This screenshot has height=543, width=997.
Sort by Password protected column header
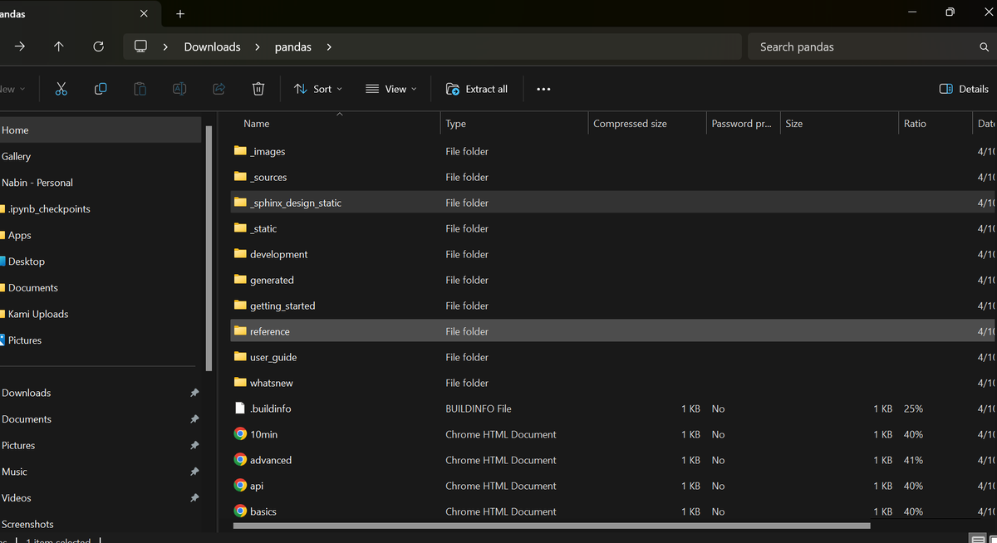point(742,123)
